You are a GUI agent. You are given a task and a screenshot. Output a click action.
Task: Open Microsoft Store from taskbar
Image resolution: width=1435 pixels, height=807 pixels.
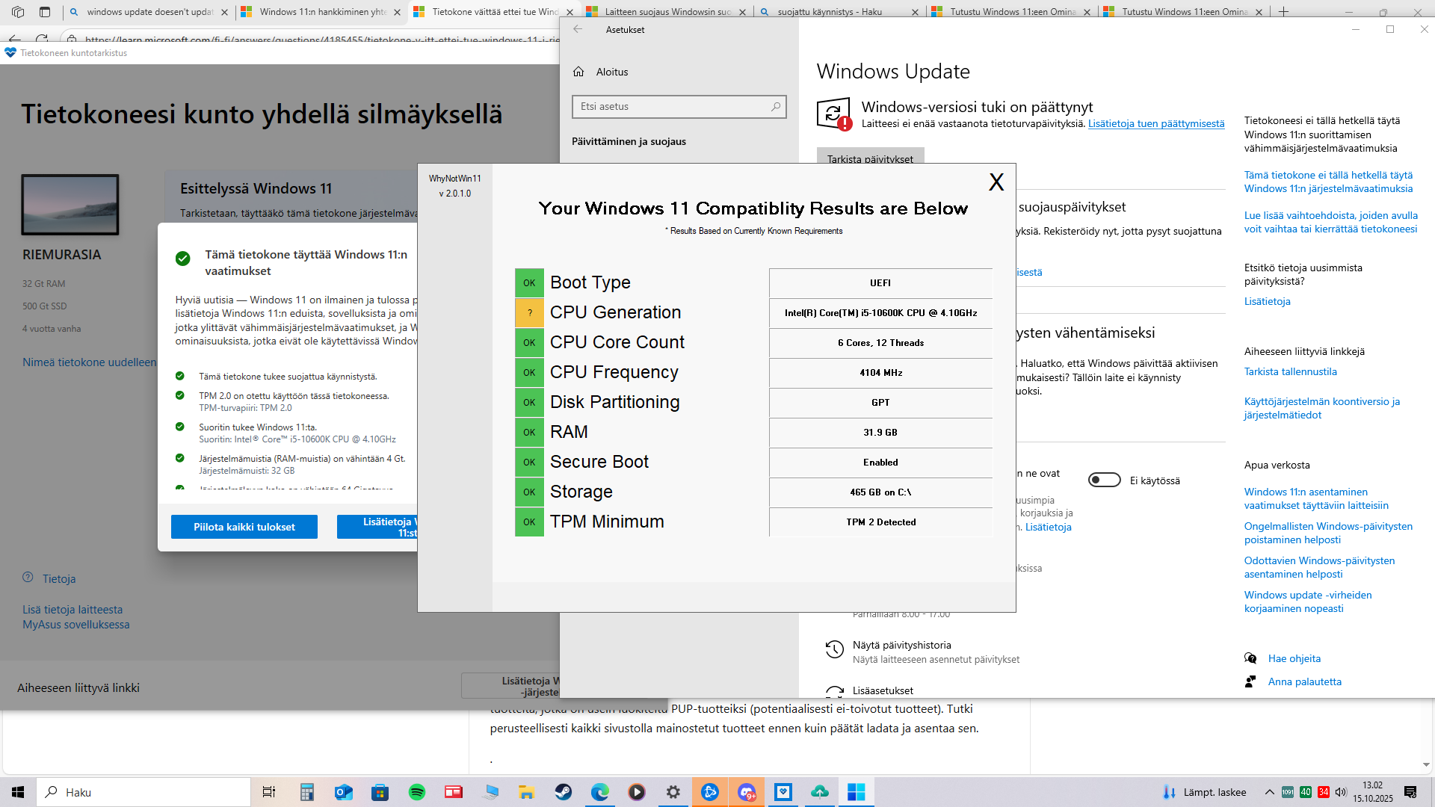tap(380, 792)
